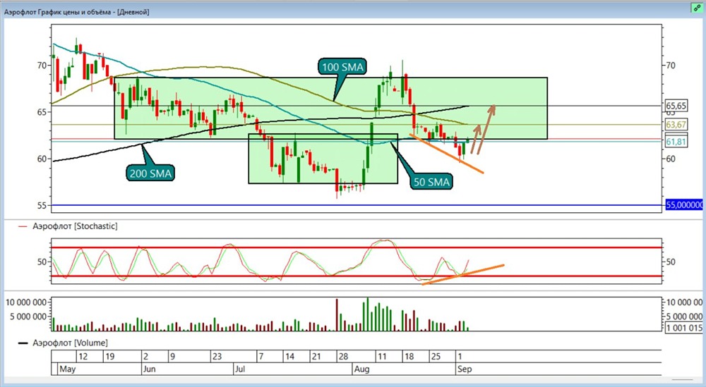Click the green chain-link icon in the title bar
706x387 pixels.
click(697, 8)
